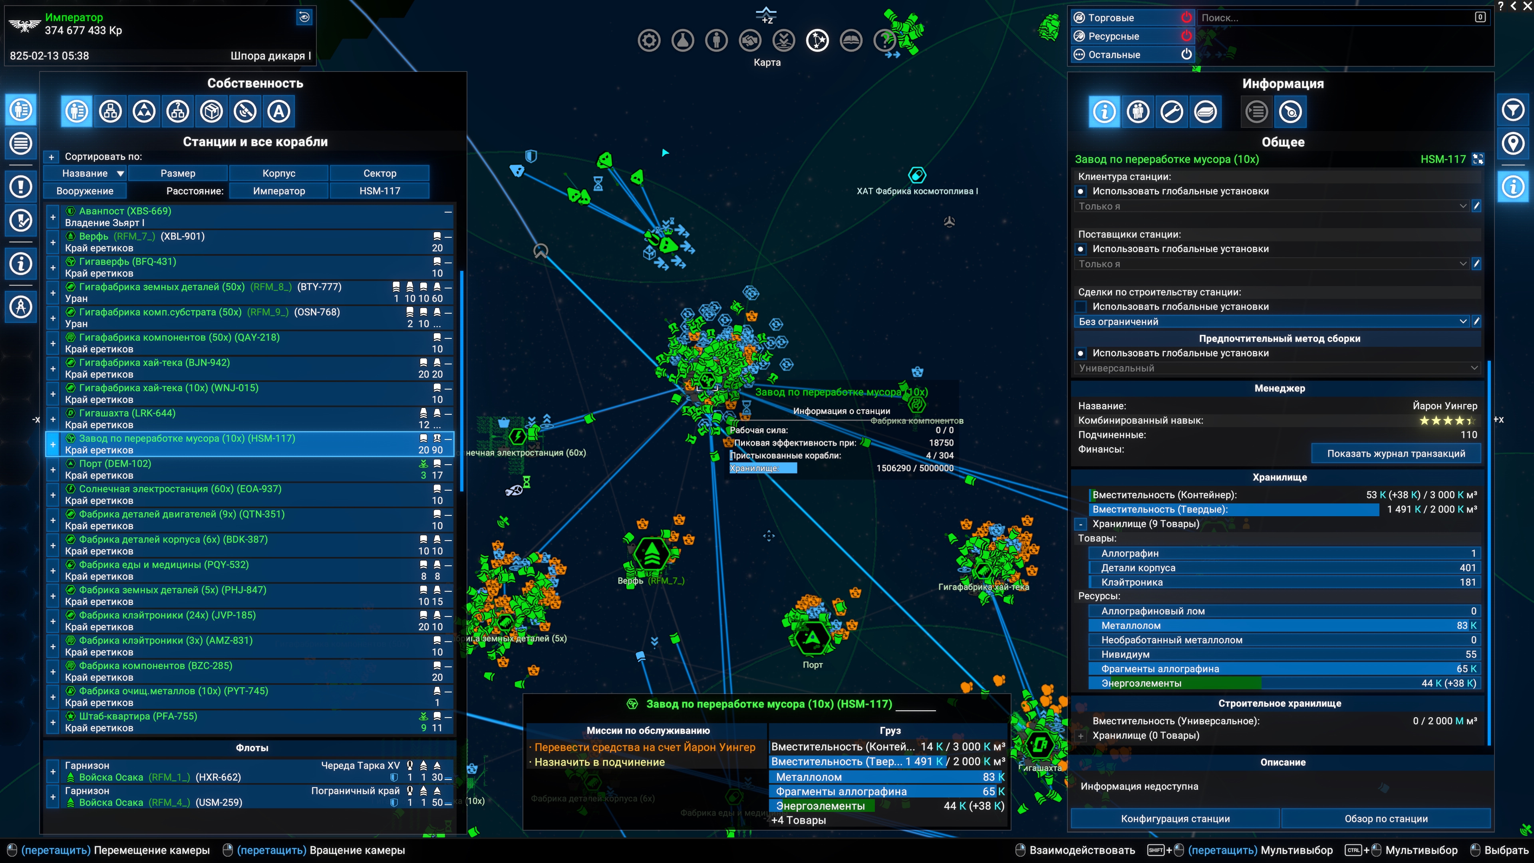Open the crew figure icon in left sidebar
This screenshot has width=1534, height=863.
coord(21,307)
